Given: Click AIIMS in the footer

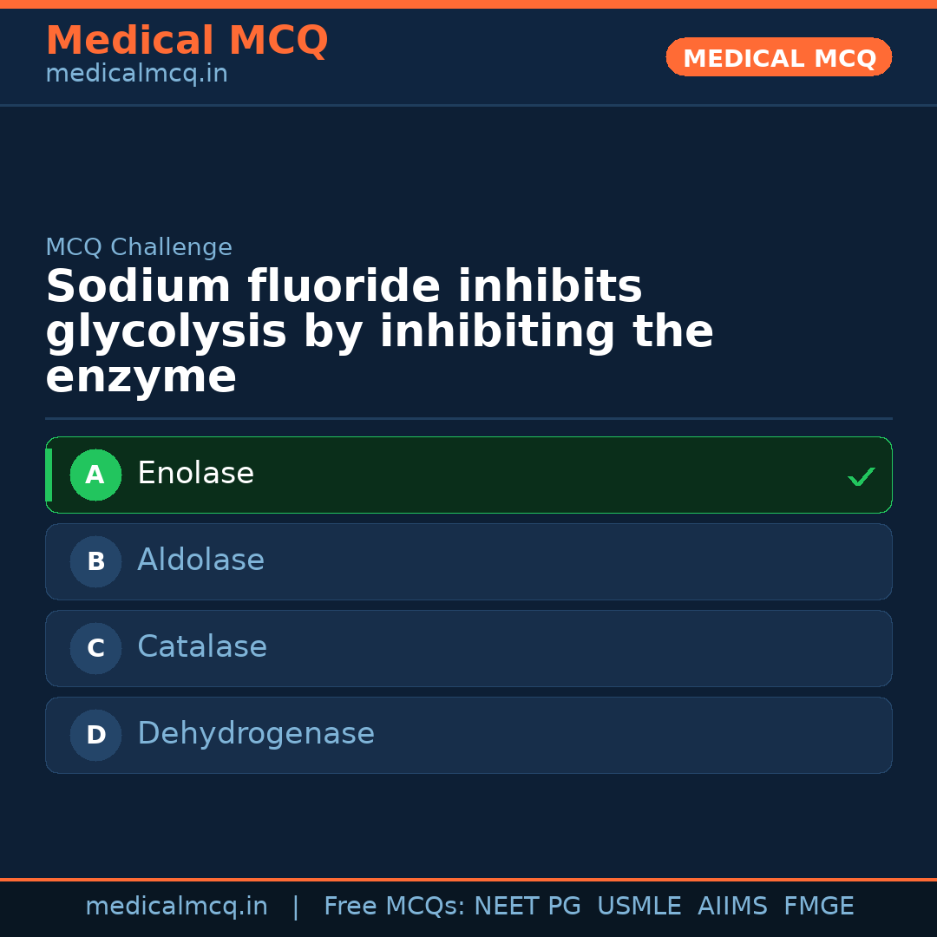Looking at the screenshot, I should click(x=732, y=907).
